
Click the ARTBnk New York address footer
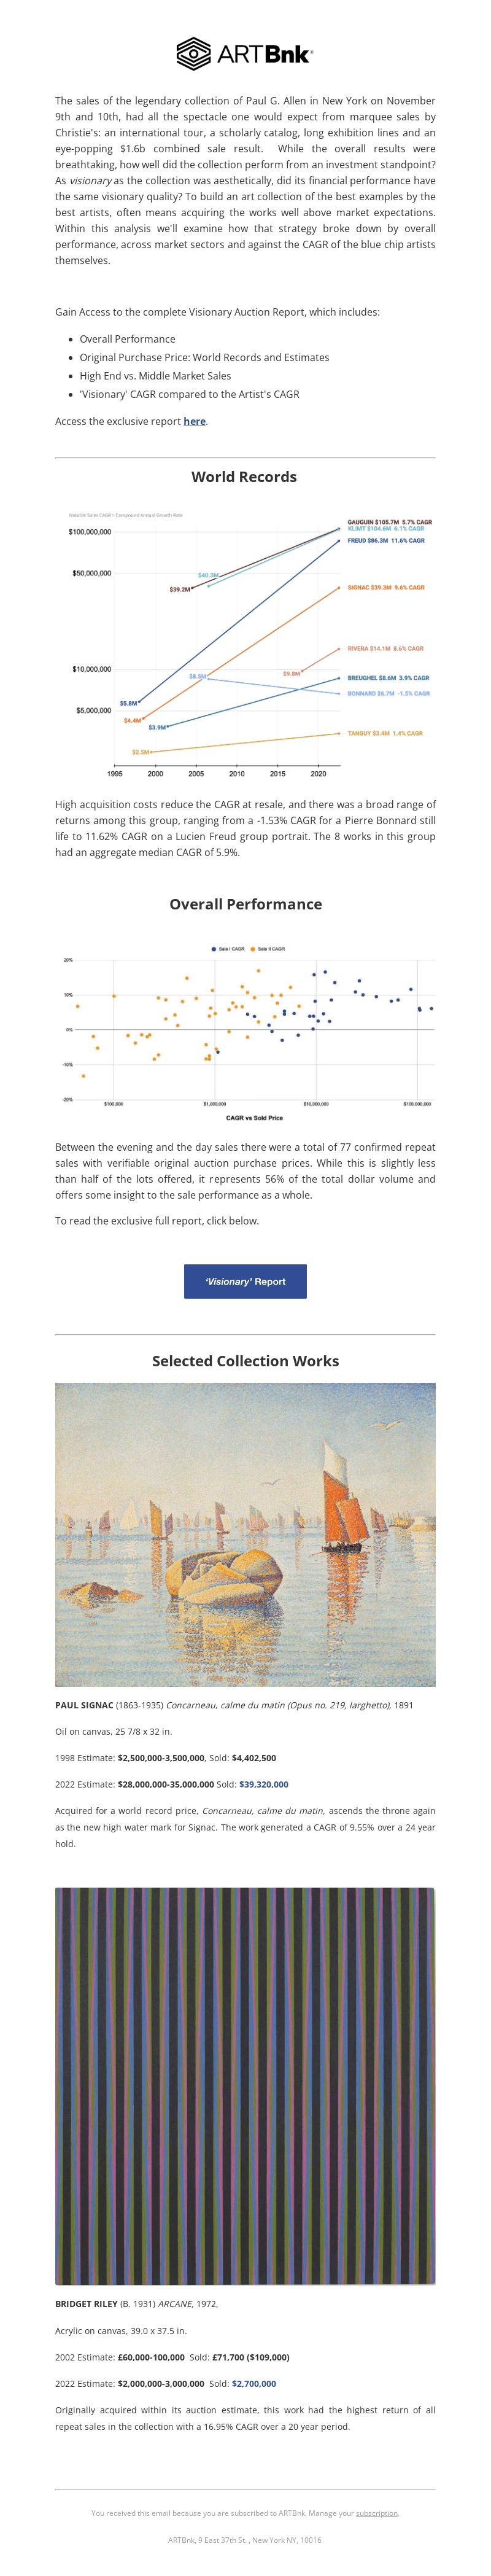245,2540
